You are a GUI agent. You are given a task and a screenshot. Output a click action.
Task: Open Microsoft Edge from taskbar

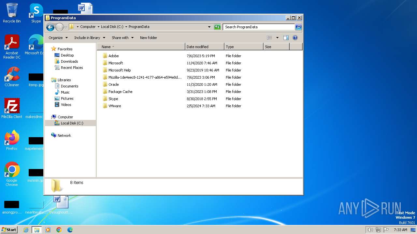pos(70,230)
